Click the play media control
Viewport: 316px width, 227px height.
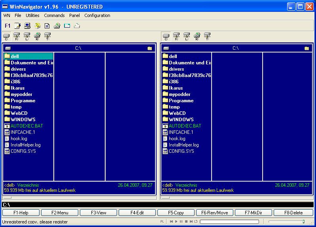[x=176, y=221]
